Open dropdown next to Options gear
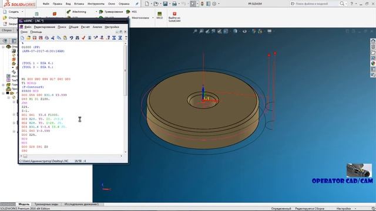 tap(219, 4)
